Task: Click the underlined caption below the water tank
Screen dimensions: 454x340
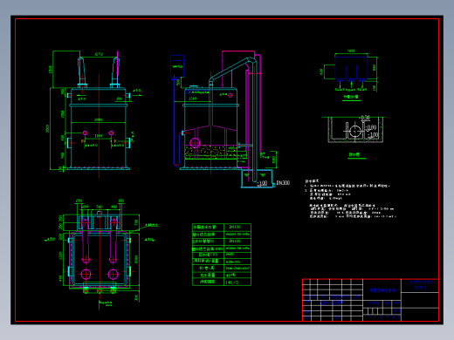Action: click(351, 97)
